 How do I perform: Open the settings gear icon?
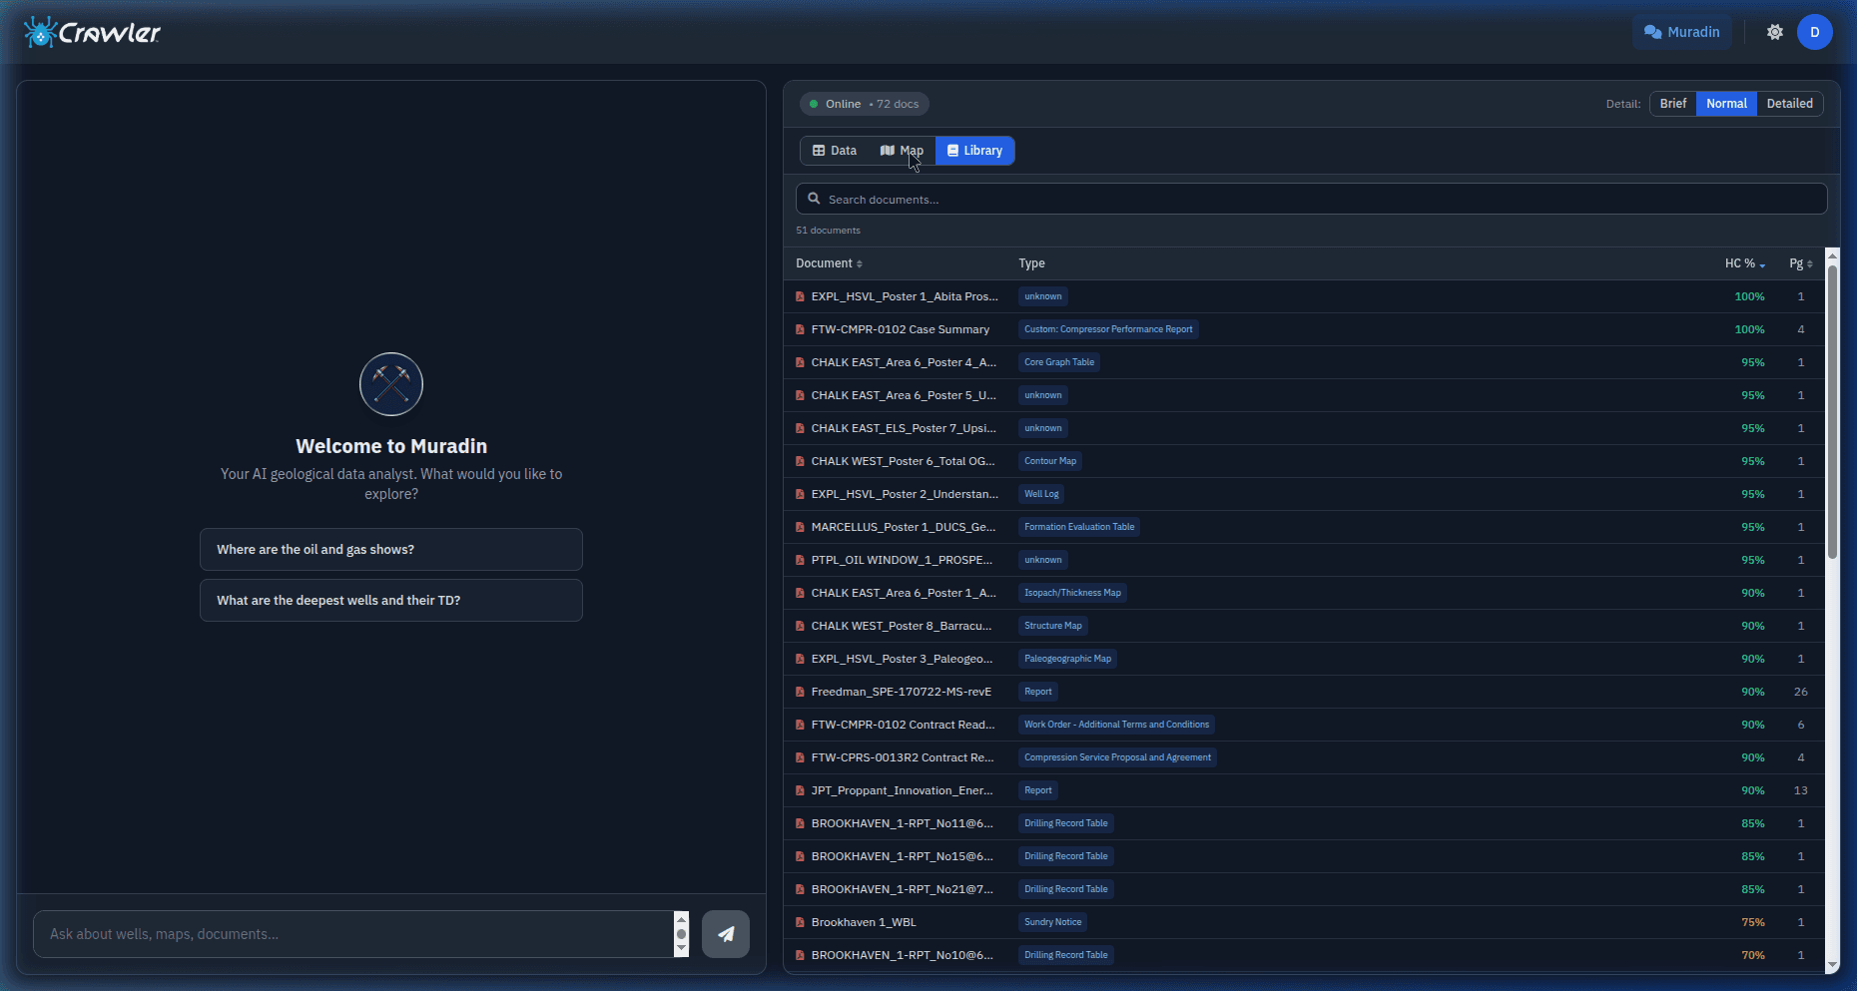click(1775, 32)
